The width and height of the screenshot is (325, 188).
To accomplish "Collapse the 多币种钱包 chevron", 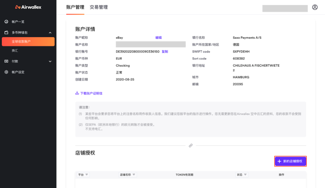I will (50, 33).
